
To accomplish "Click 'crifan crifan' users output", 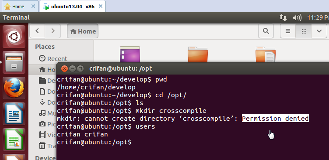I will [x=82, y=134].
